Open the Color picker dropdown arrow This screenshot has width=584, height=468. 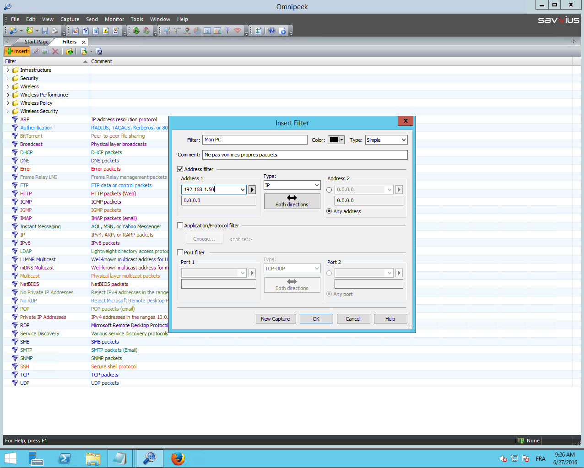click(x=341, y=140)
